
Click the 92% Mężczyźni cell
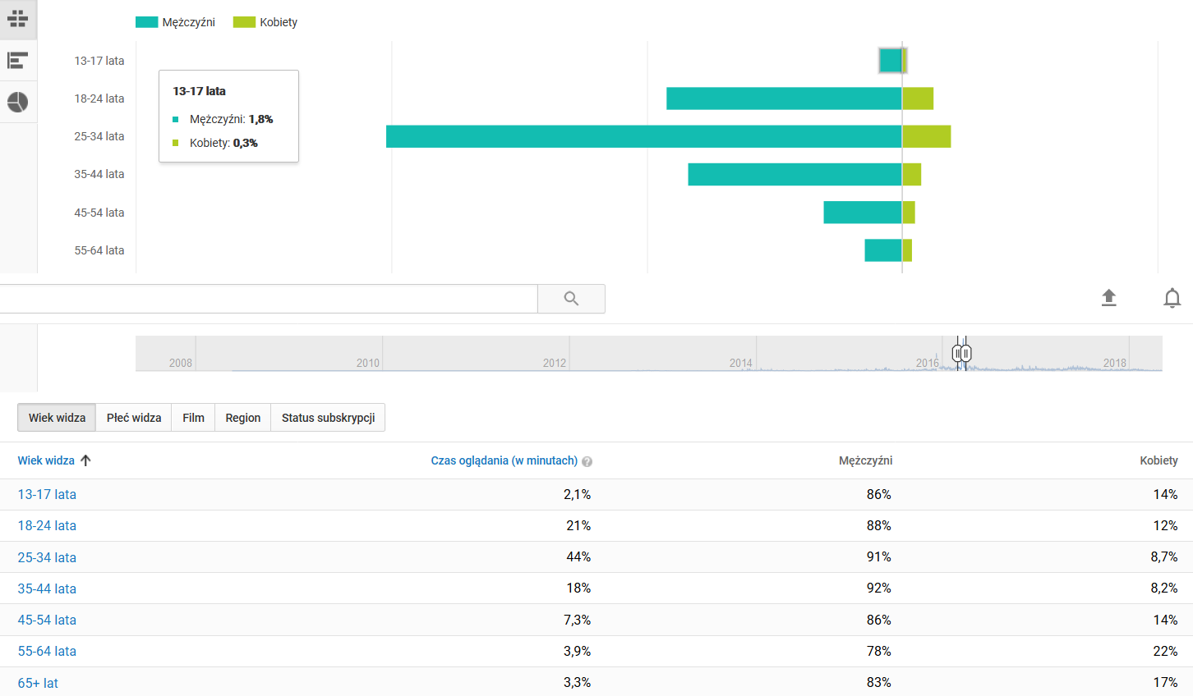(879, 588)
